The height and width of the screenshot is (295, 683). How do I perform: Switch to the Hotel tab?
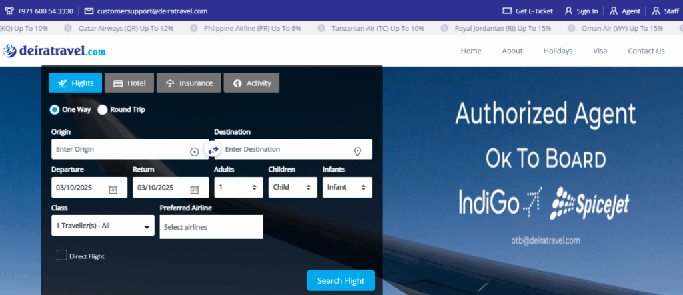(129, 83)
